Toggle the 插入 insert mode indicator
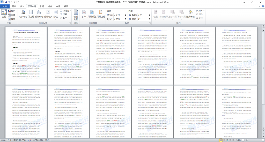Image resolution: width=265 pixels, height=142 pixels. click(47, 140)
